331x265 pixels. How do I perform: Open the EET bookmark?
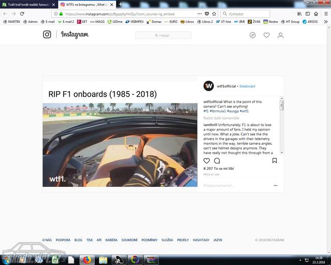(82, 22)
